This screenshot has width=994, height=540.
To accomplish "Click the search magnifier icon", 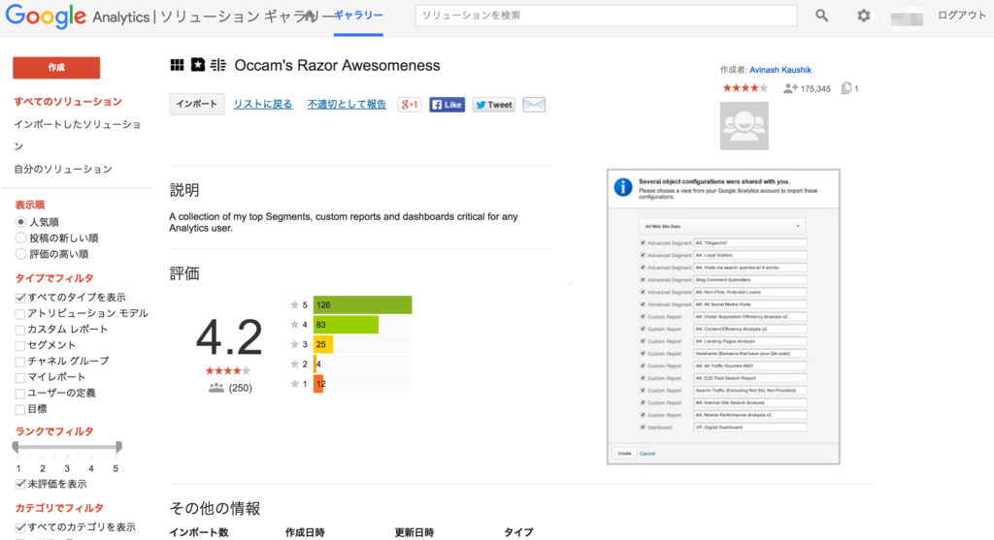I will (x=821, y=16).
